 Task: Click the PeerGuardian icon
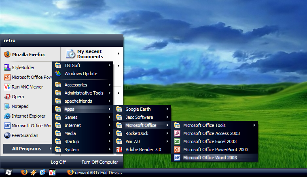point(7,135)
